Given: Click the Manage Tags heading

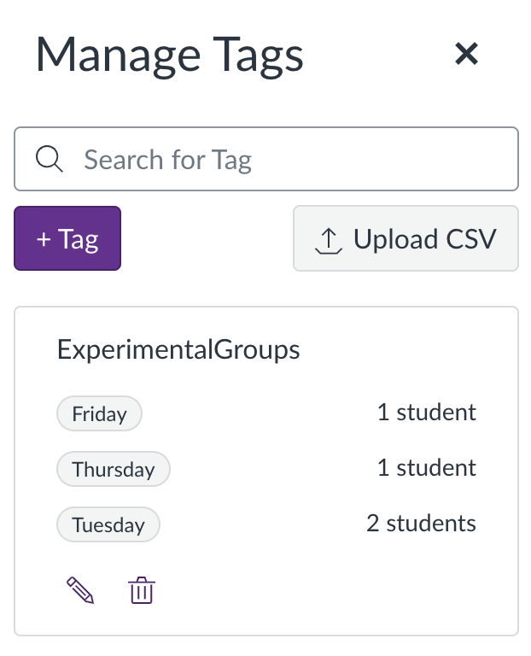Looking at the screenshot, I should point(169,56).
